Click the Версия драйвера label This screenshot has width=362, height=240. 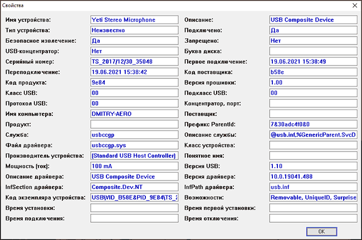(x=210, y=177)
